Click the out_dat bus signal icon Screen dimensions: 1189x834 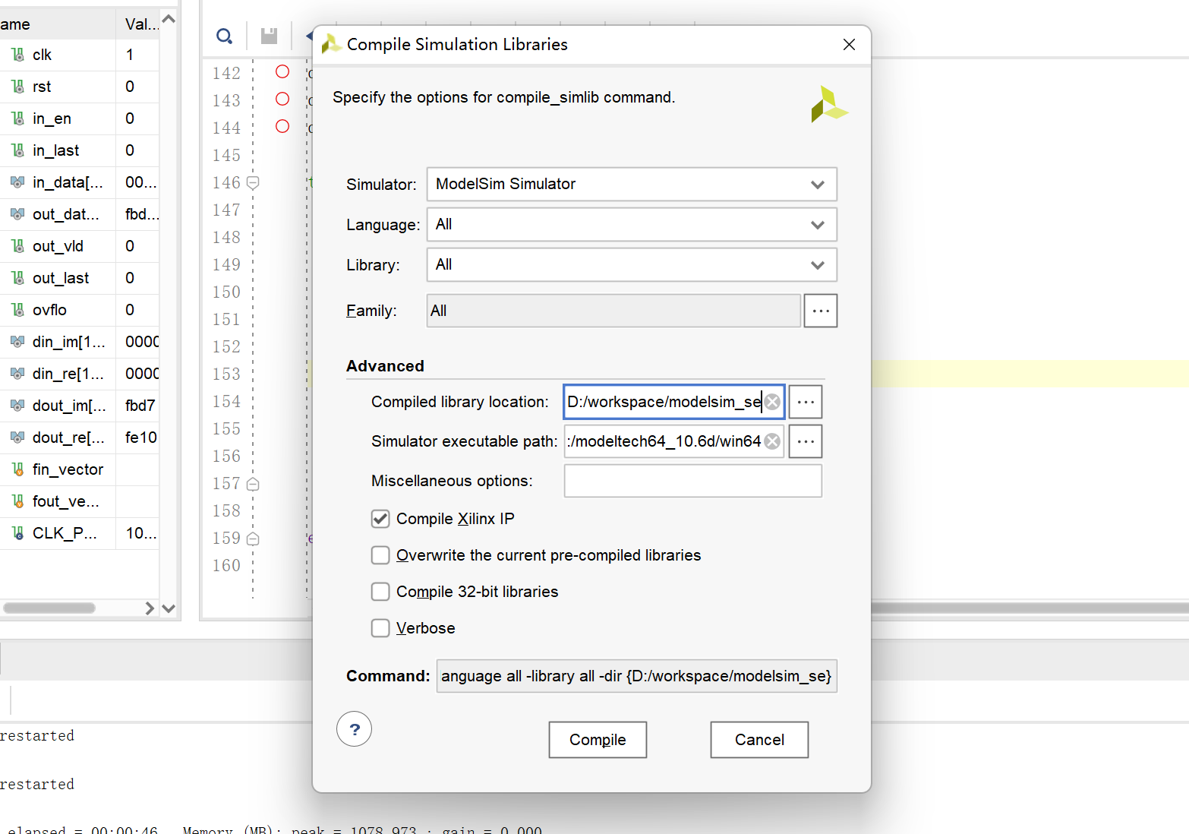click(x=17, y=214)
